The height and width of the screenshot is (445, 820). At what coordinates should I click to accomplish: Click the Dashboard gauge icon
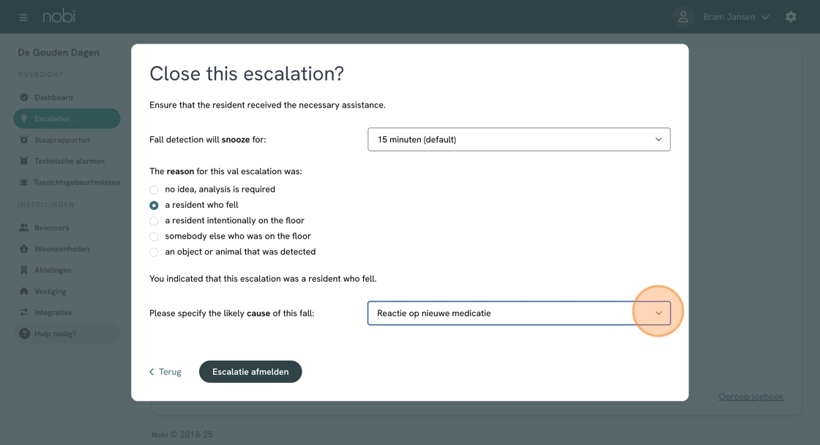pos(24,97)
